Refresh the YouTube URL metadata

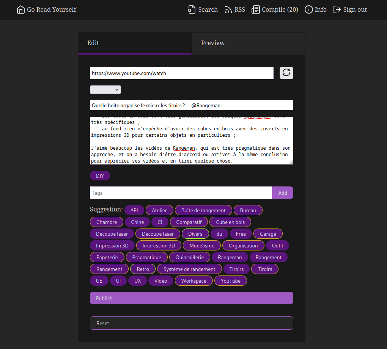tap(286, 73)
